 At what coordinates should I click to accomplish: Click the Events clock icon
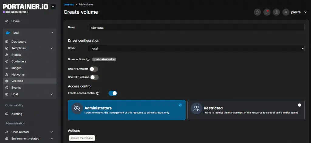(7, 87)
